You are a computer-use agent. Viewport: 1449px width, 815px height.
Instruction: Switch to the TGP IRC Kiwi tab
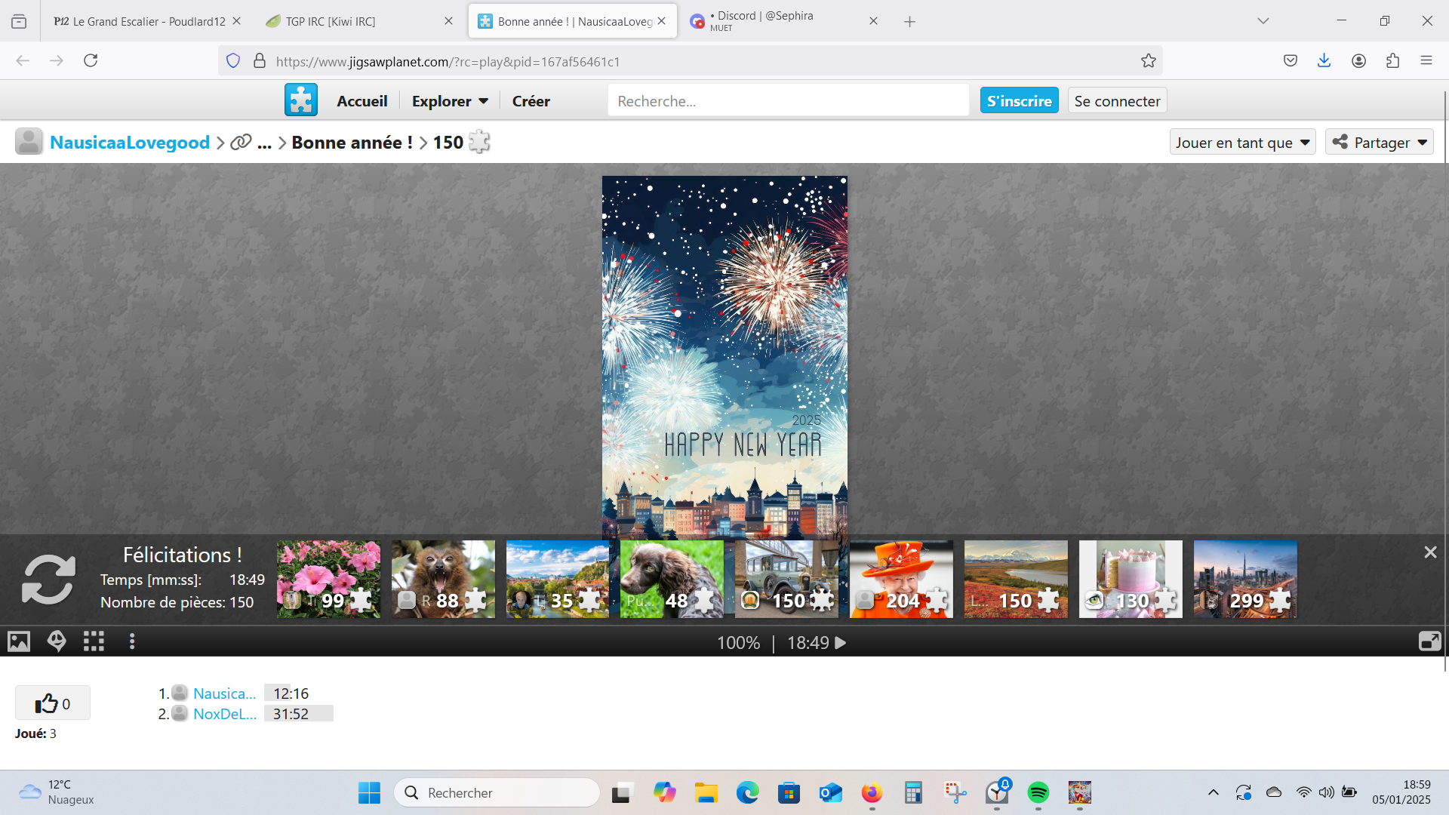coord(331,21)
